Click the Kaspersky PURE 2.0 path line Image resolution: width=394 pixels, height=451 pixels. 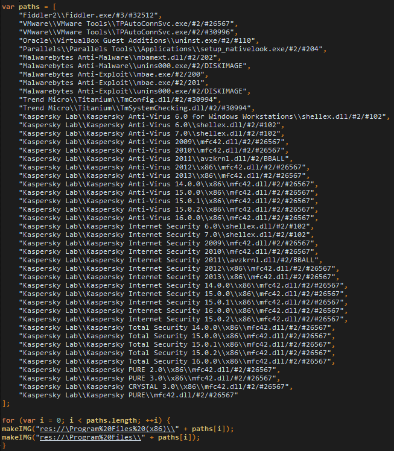tap(150, 369)
